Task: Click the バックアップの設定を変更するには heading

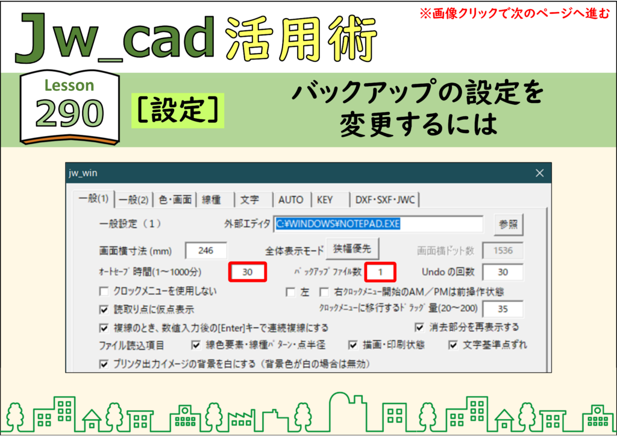Action: 418,108
